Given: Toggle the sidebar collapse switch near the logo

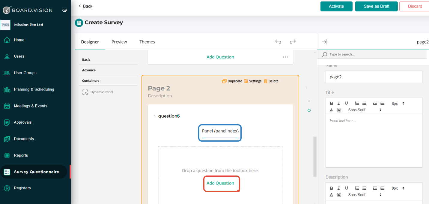Looking at the screenshot, I should (64, 10).
